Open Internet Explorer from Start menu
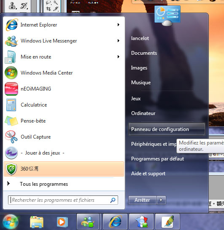 64,25
